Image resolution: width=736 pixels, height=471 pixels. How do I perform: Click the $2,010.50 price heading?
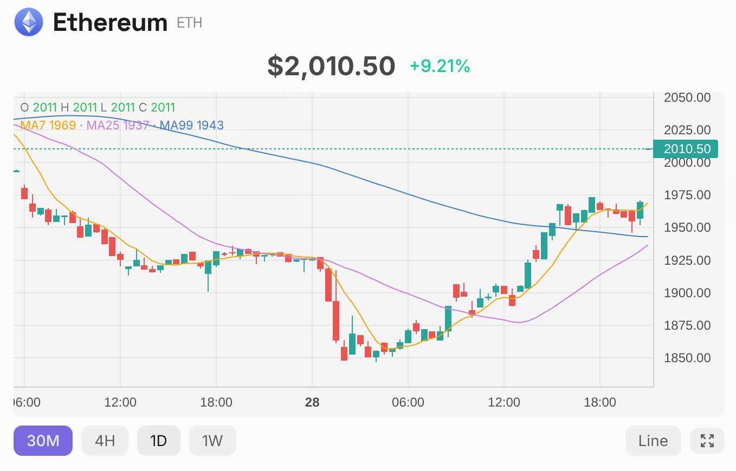pyautogui.click(x=331, y=66)
